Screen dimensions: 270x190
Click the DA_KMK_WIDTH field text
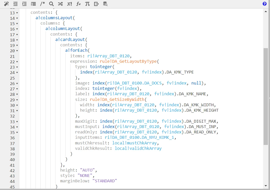(x=199, y=105)
